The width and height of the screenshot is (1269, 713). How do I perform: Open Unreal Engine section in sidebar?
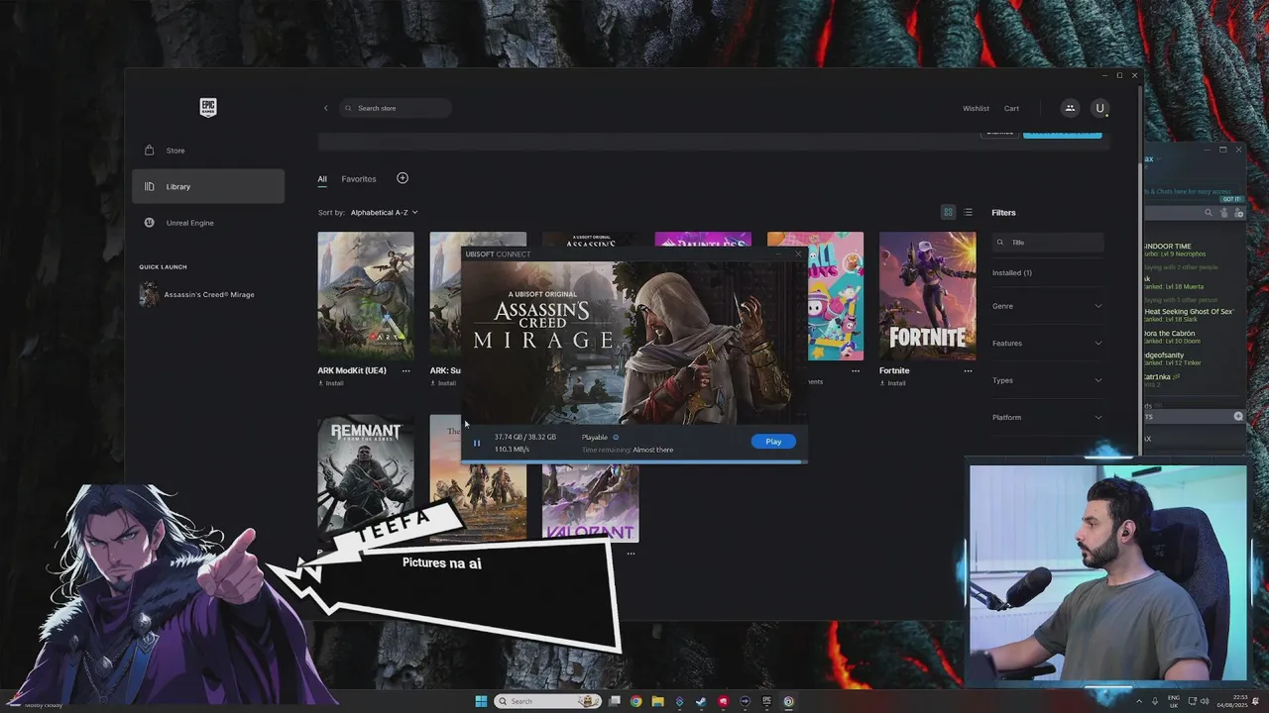pyautogui.click(x=208, y=223)
